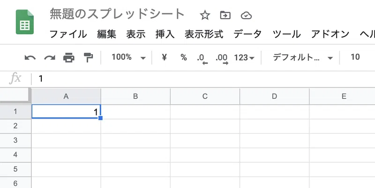
Task: Open the ファイル menu
Action: pyautogui.click(x=68, y=34)
